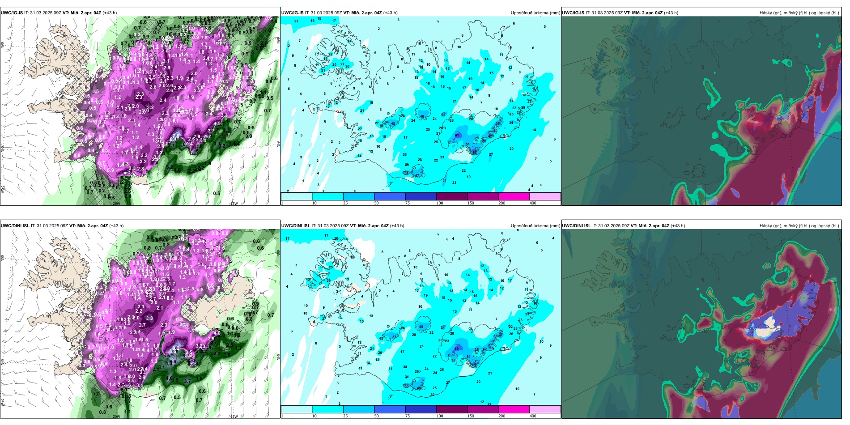Pick the 1–10 mm swatch in IG-IS legend

pyautogui.click(x=297, y=196)
